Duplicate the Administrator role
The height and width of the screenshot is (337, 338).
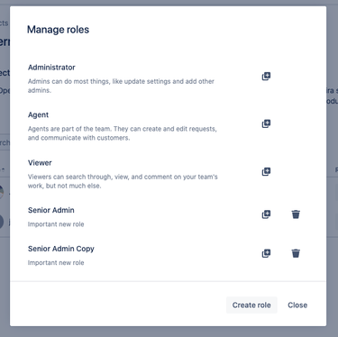pos(266,77)
